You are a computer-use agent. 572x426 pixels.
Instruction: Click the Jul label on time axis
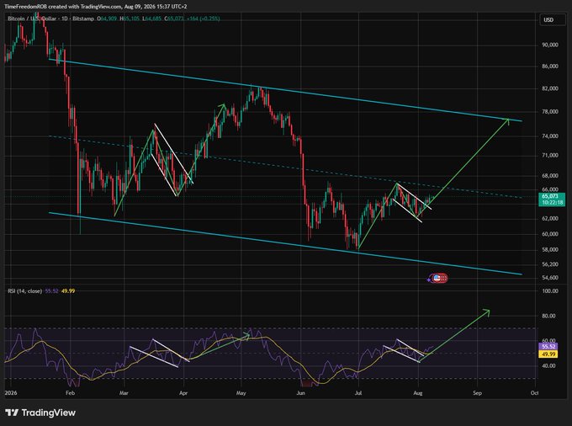(358, 393)
